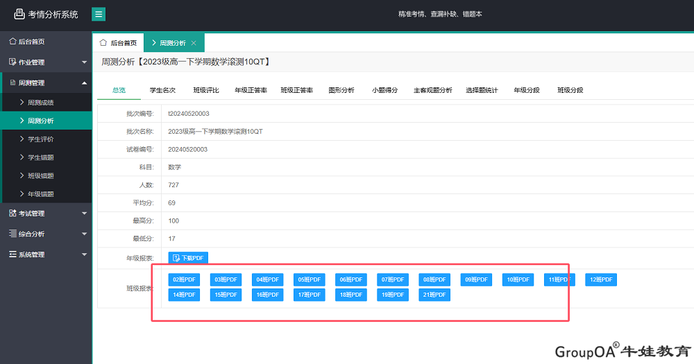Download the 07班PDF report
The image size is (694, 364).
click(x=393, y=279)
